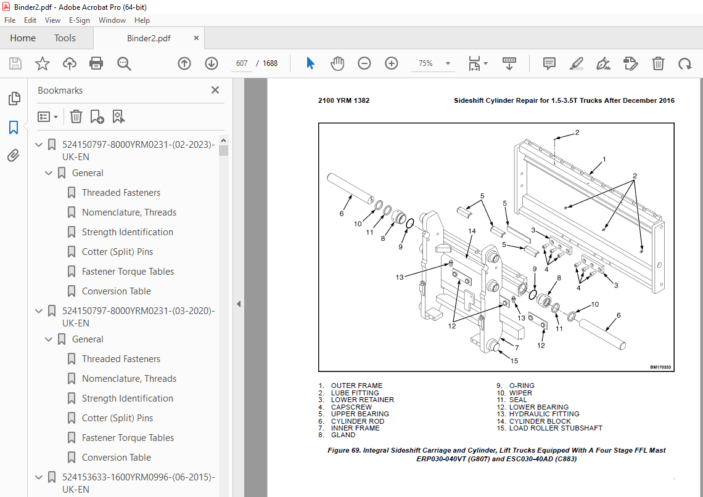This screenshot has width=703, height=497.
Task: Open Page Thumbnails side panel
Action: click(14, 99)
